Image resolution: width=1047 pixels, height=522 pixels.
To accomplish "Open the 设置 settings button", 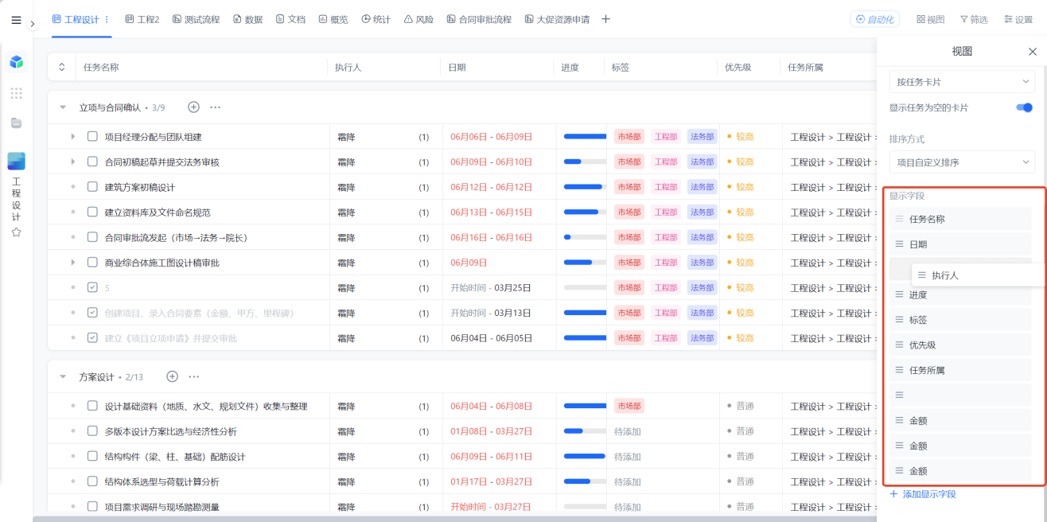I will tap(1018, 19).
